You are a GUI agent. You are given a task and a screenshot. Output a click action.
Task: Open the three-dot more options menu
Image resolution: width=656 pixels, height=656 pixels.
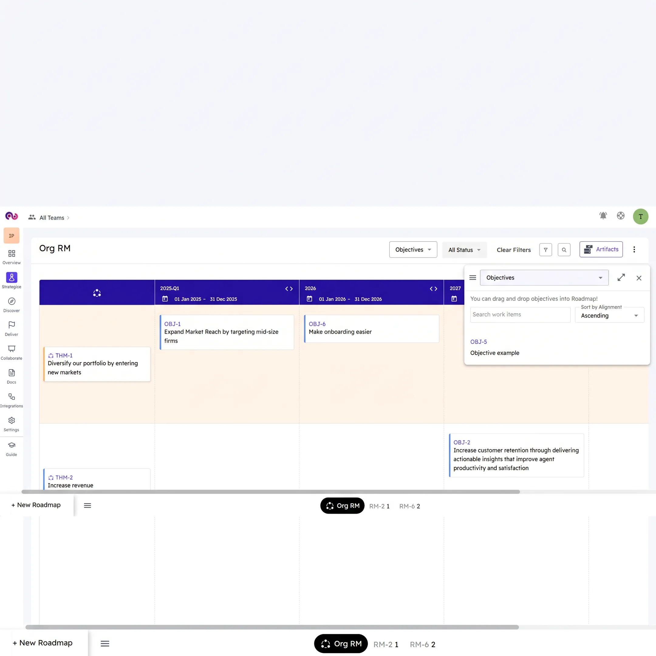(634, 250)
